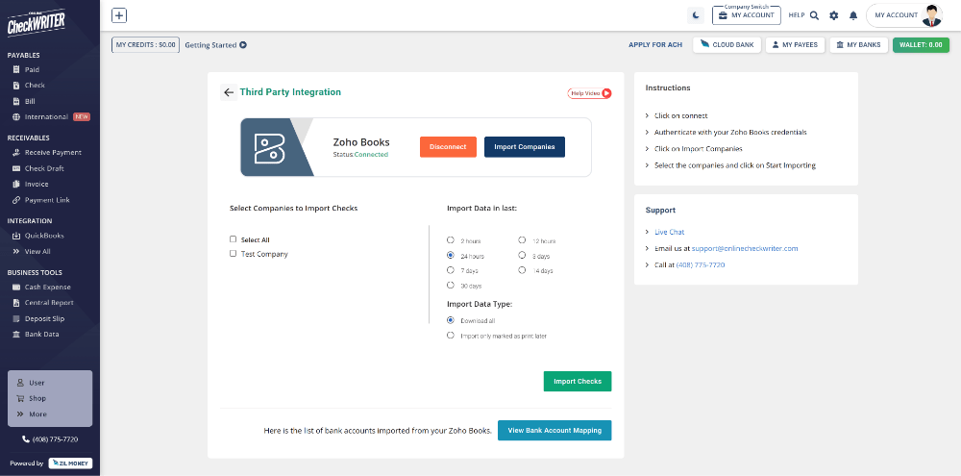Expand More in the sidebar panel

(37, 414)
